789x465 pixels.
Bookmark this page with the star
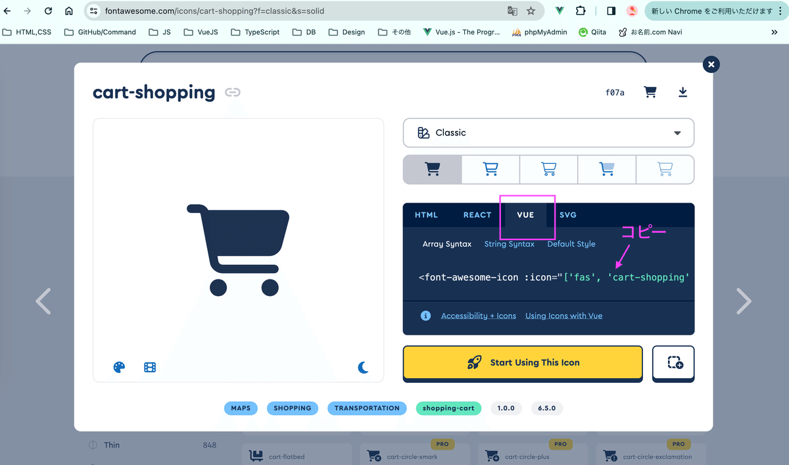click(531, 11)
